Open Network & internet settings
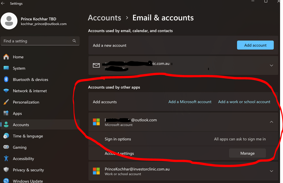283x183 pixels. (x=40, y=91)
